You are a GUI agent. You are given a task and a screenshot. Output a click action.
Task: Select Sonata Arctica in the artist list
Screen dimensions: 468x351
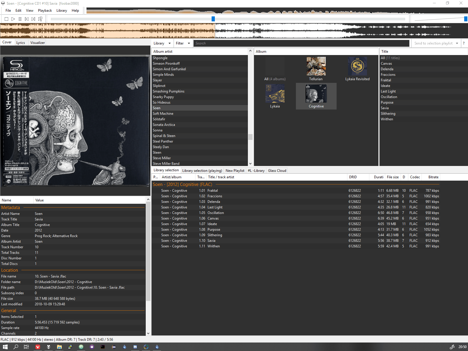pos(200,125)
